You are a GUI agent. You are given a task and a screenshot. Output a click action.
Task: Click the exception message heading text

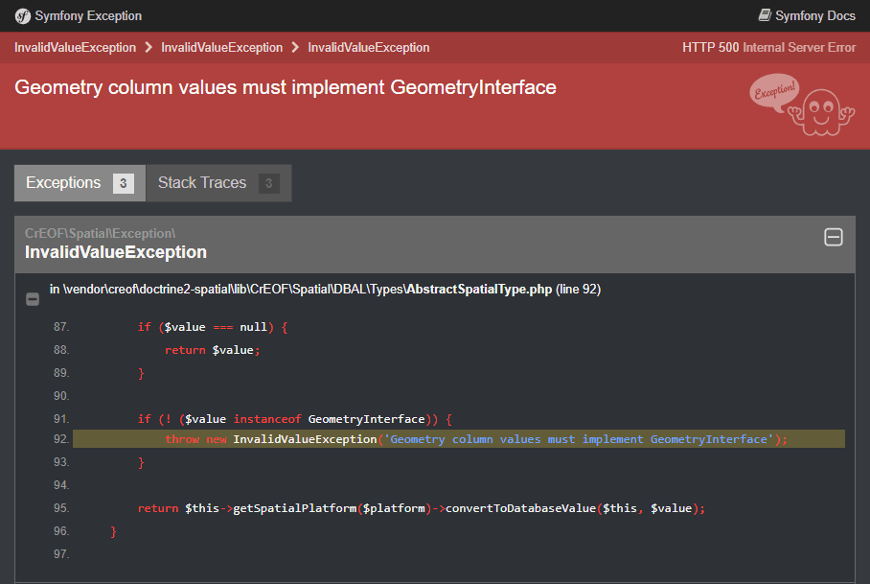point(286,87)
